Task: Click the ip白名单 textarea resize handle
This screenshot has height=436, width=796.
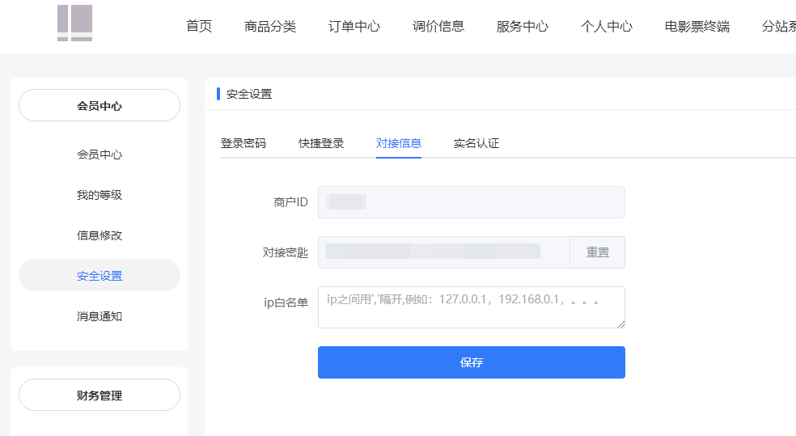Action: coord(620,324)
